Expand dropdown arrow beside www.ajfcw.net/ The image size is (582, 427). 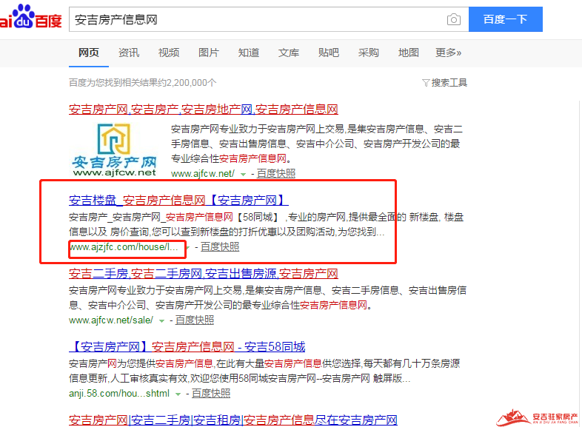coord(243,174)
